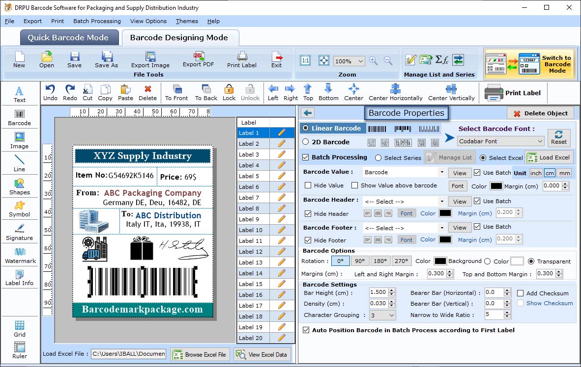Screen dimensions: 581x367
Task: Toggle the Ruler display
Action: point(19,350)
